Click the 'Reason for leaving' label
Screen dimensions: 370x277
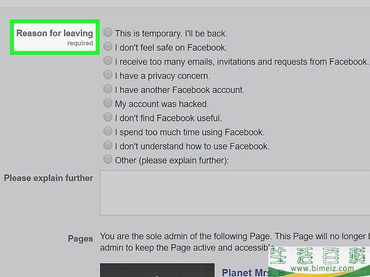(x=54, y=33)
